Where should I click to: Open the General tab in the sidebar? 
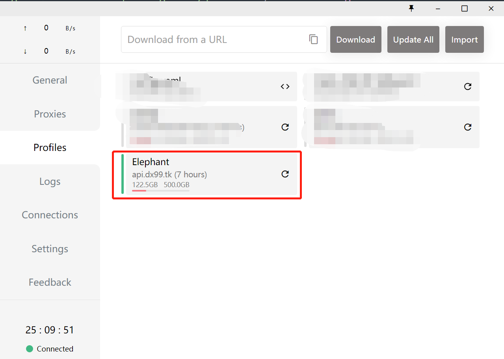tap(50, 80)
